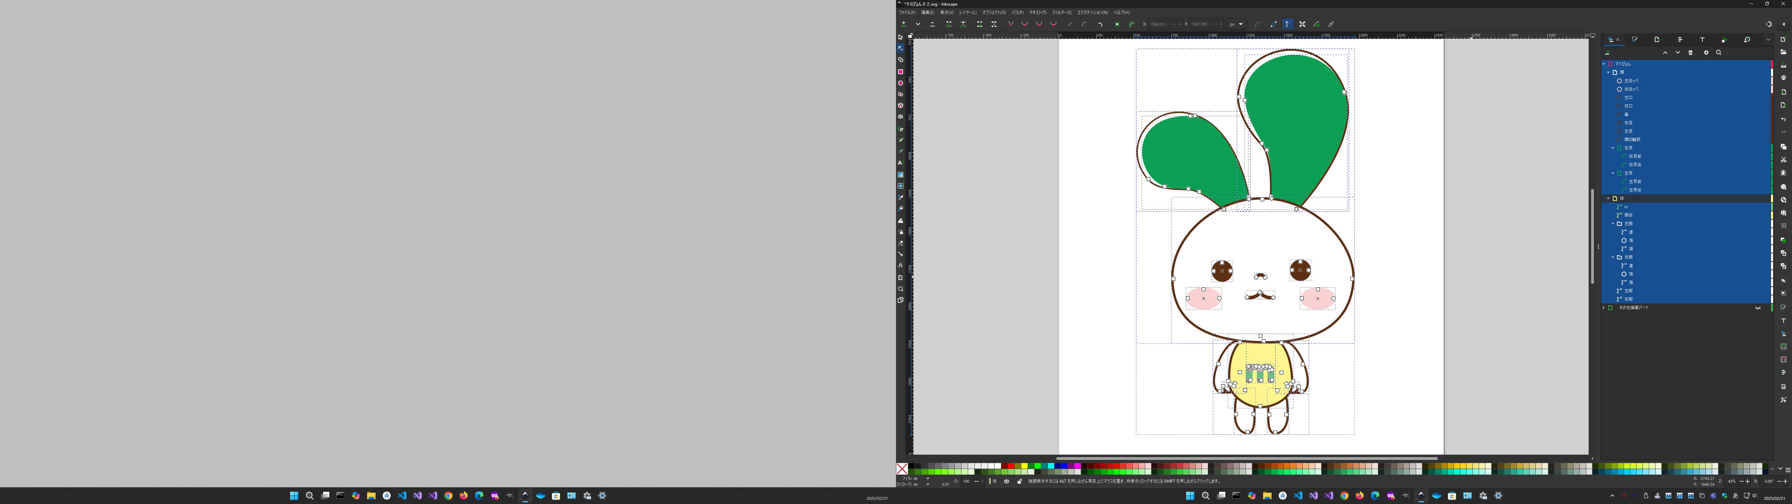The height and width of the screenshot is (504, 1792).
Task: Toggle visibility of その他描画パーツ layer
Action: [x=1758, y=308]
